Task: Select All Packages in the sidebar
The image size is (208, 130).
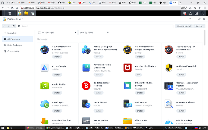Action: click(17, 39)
